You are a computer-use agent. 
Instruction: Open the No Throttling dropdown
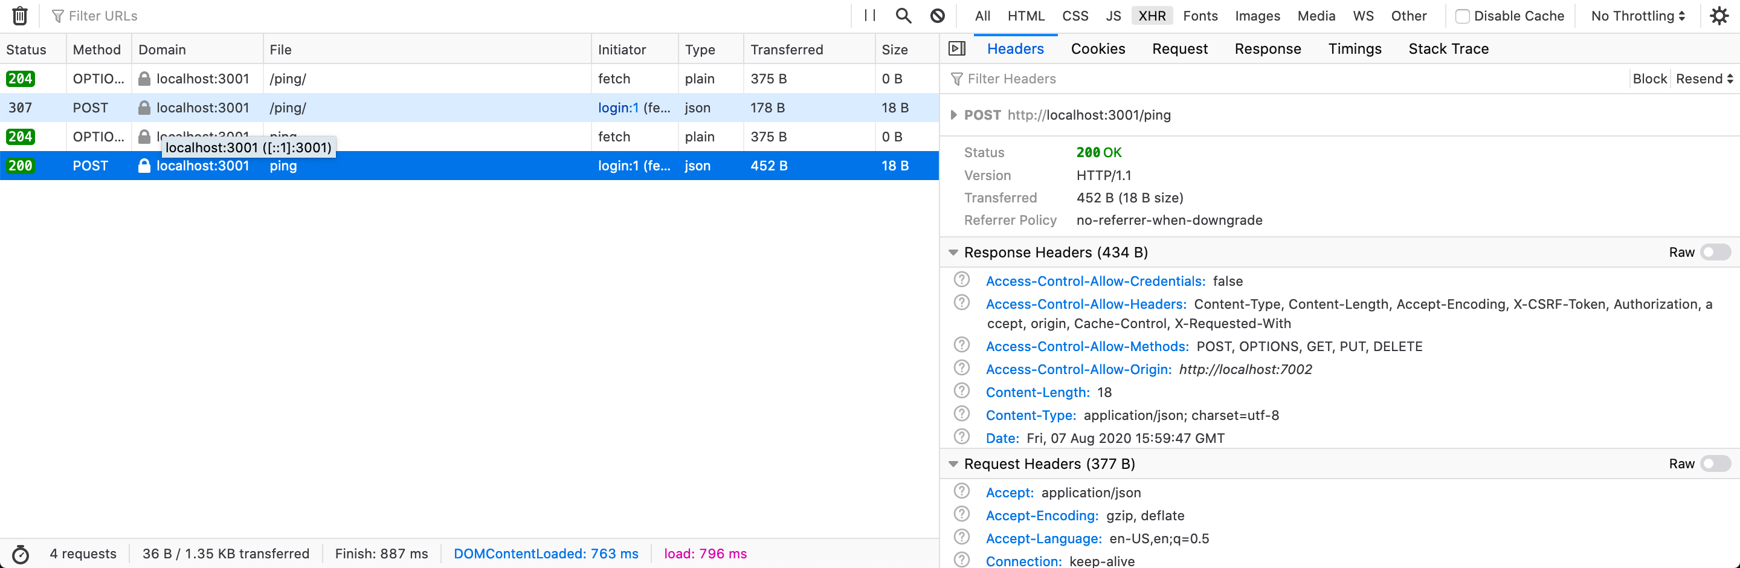click(1637, 16)
